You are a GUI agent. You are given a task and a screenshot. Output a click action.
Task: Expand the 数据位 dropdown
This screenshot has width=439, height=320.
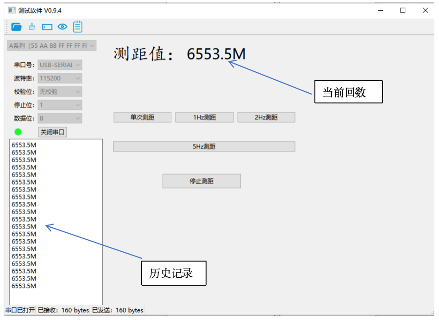point(60,119)
